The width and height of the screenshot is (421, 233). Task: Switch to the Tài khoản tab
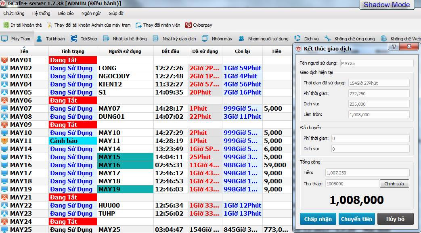click(50, 39)
